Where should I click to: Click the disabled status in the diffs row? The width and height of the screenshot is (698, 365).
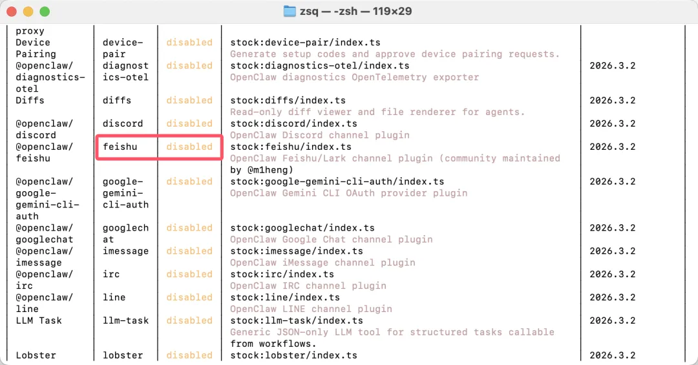tap(189, 100)
